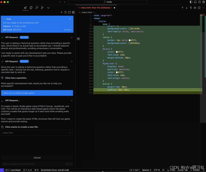This screenshot has height=172, width=206.
Task: Go forward with the right arrow
Action: (x=64, y=2)
